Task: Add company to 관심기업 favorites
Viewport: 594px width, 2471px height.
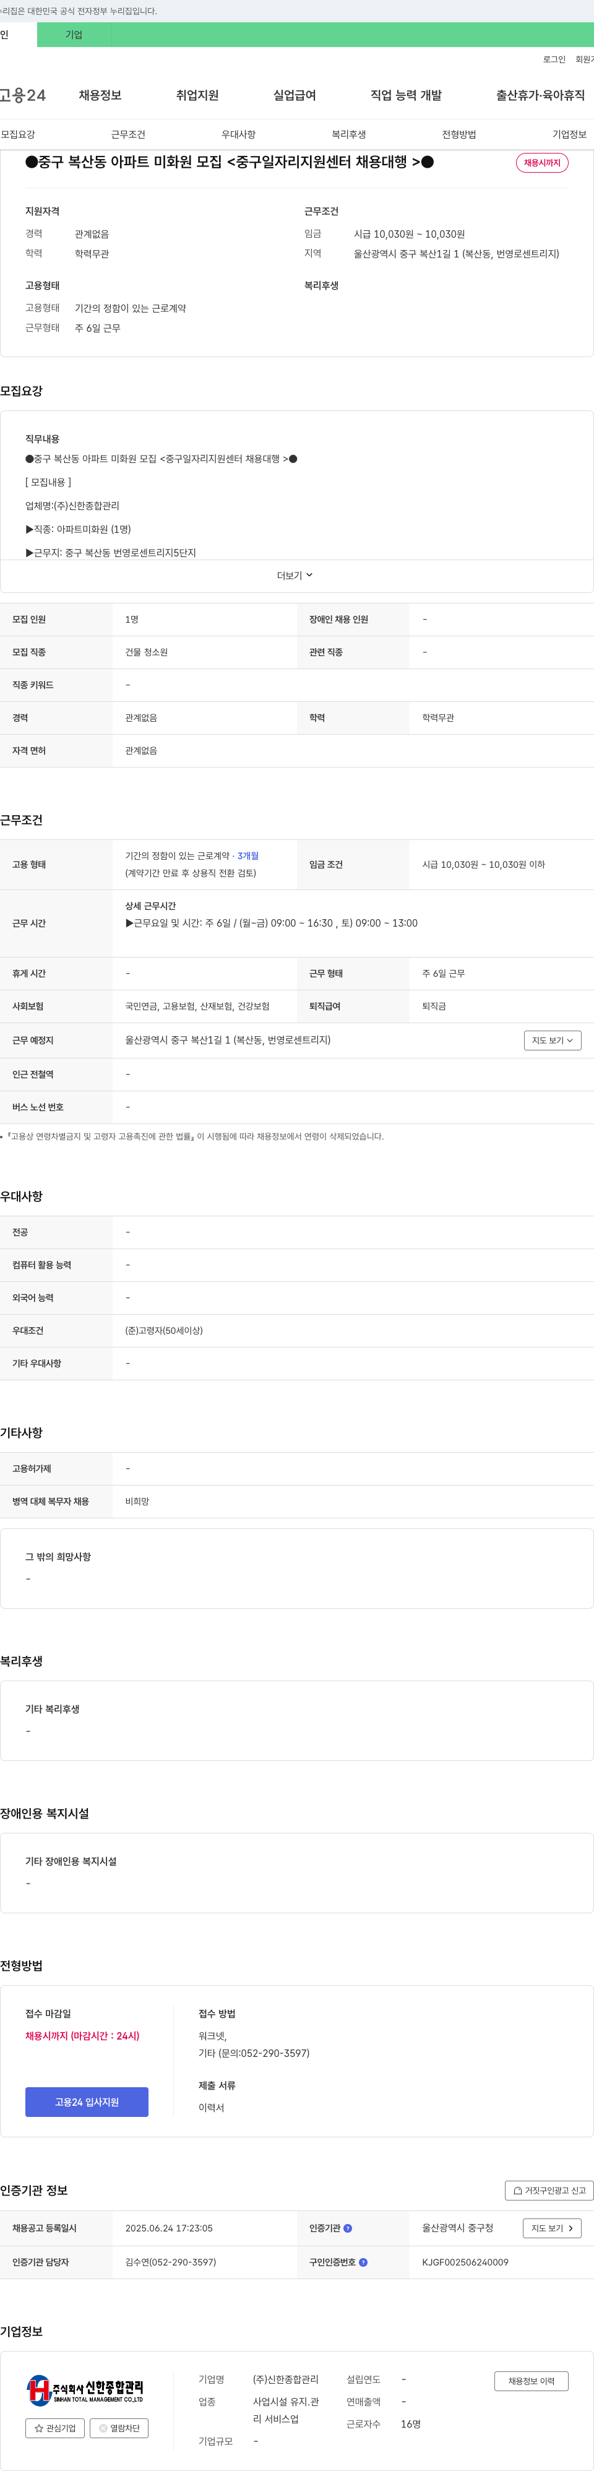Action: click(54, 2428)
